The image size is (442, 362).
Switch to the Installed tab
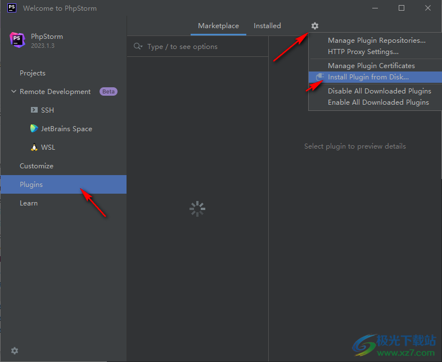tap(267, 26)
